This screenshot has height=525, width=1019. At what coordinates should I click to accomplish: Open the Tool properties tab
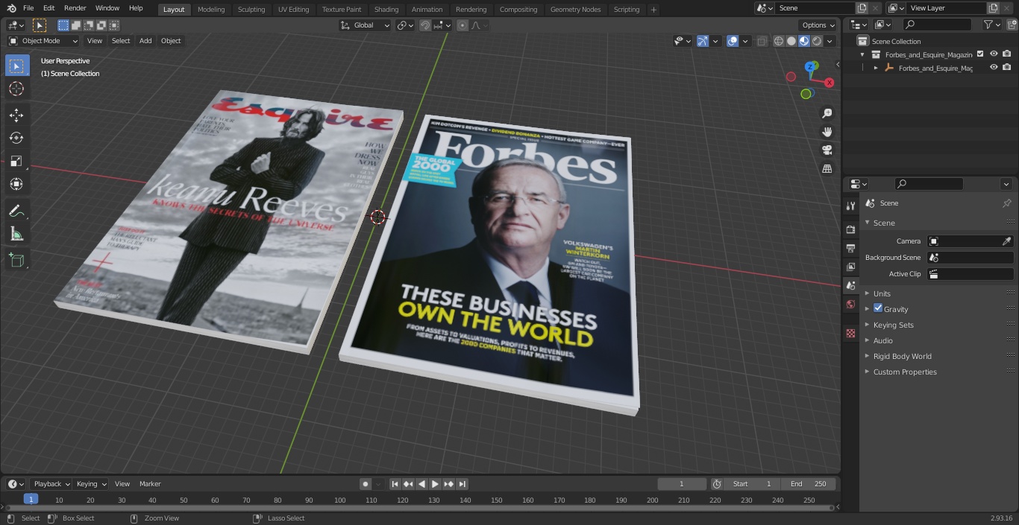click(850, 206)
